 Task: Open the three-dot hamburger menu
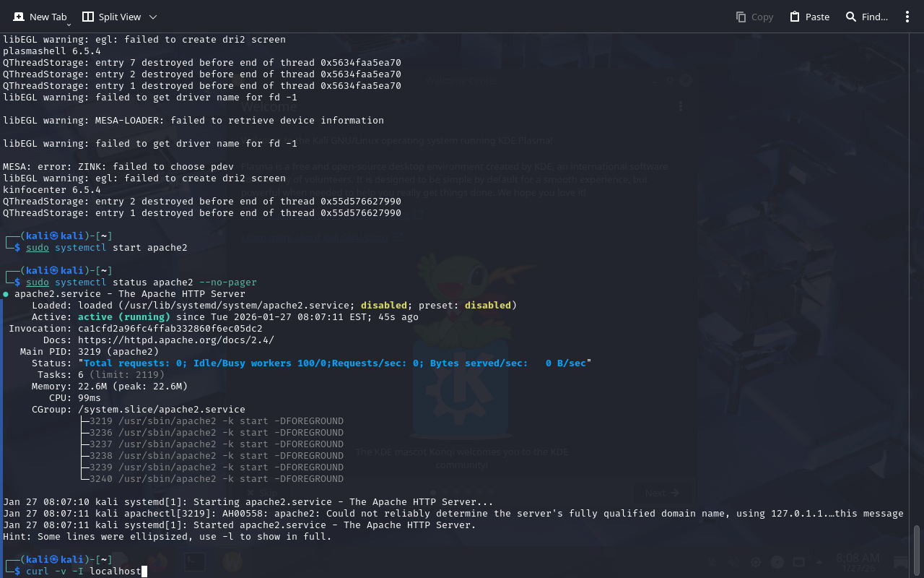[907, 17]
